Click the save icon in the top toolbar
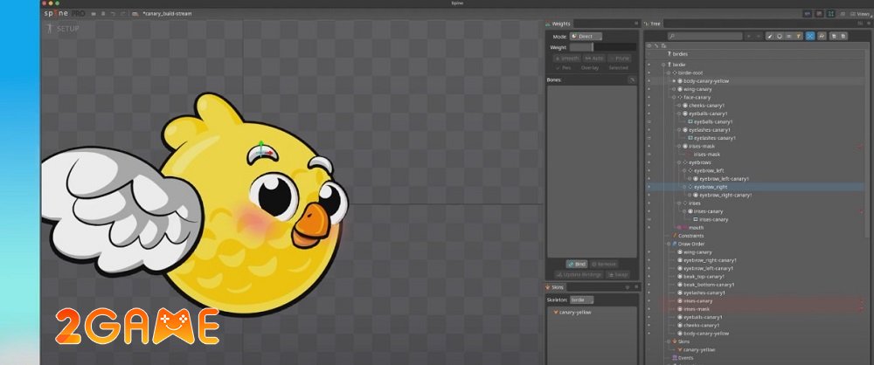The width and height of the screenshot is (874, 365). click(104, 14)
